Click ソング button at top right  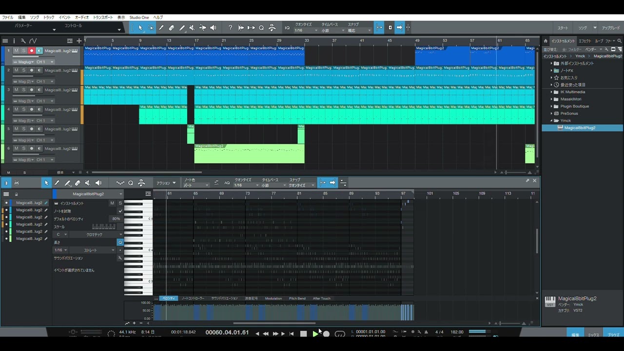click(x=583, y=28)
